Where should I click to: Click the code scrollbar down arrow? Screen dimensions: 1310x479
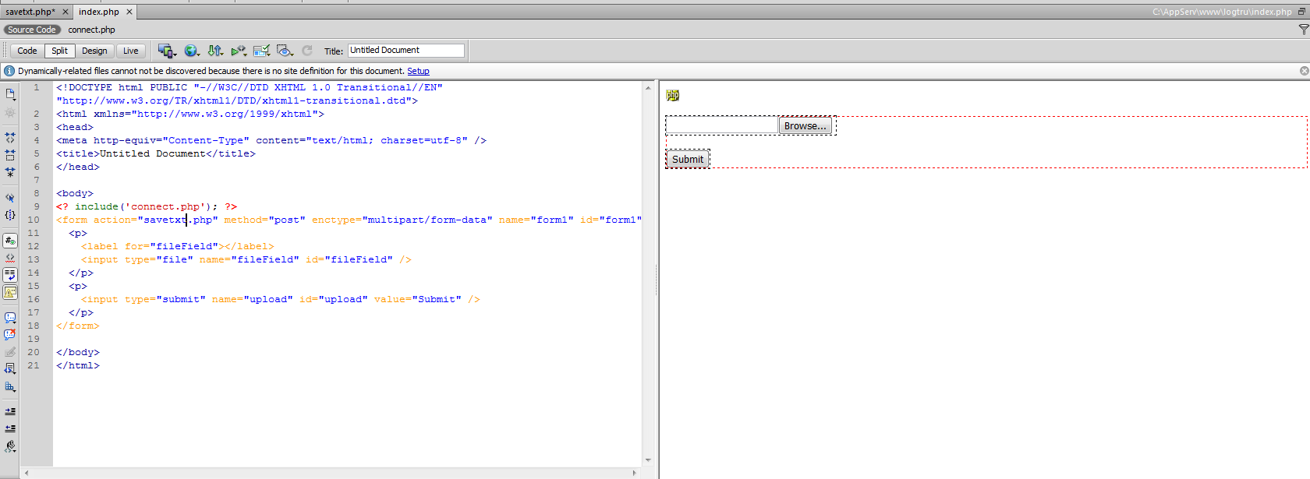pos(648,460)
